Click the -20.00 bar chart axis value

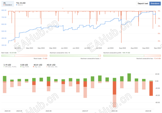157,88
